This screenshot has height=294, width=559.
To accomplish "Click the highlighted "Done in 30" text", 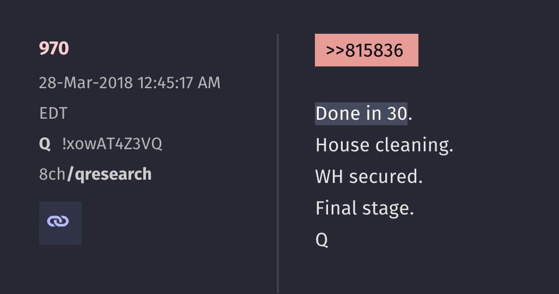I will point(361,114).
